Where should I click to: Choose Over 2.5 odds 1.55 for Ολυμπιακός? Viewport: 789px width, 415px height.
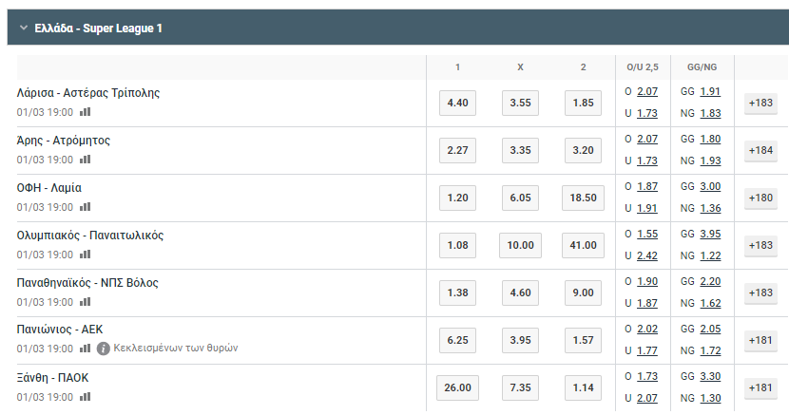[x=647, y=235]
